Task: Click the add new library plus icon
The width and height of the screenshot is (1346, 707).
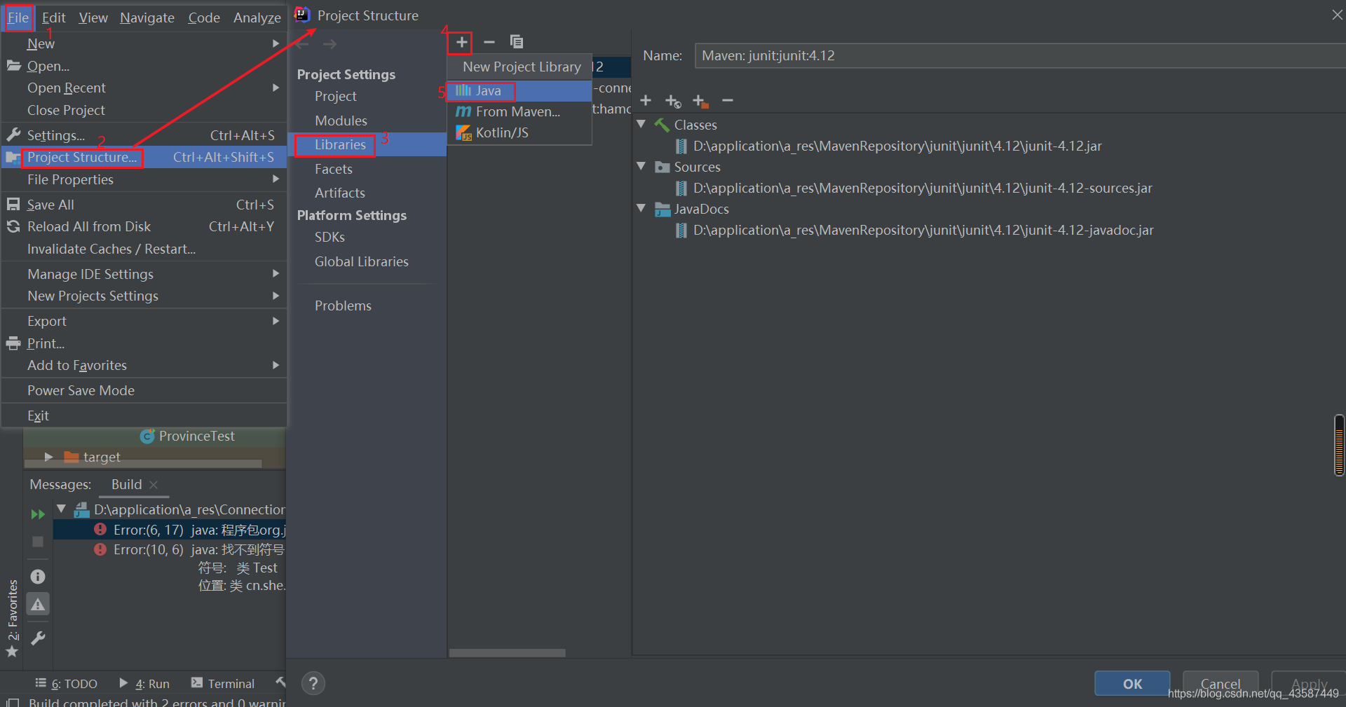Action: click(x=461, y=43)
